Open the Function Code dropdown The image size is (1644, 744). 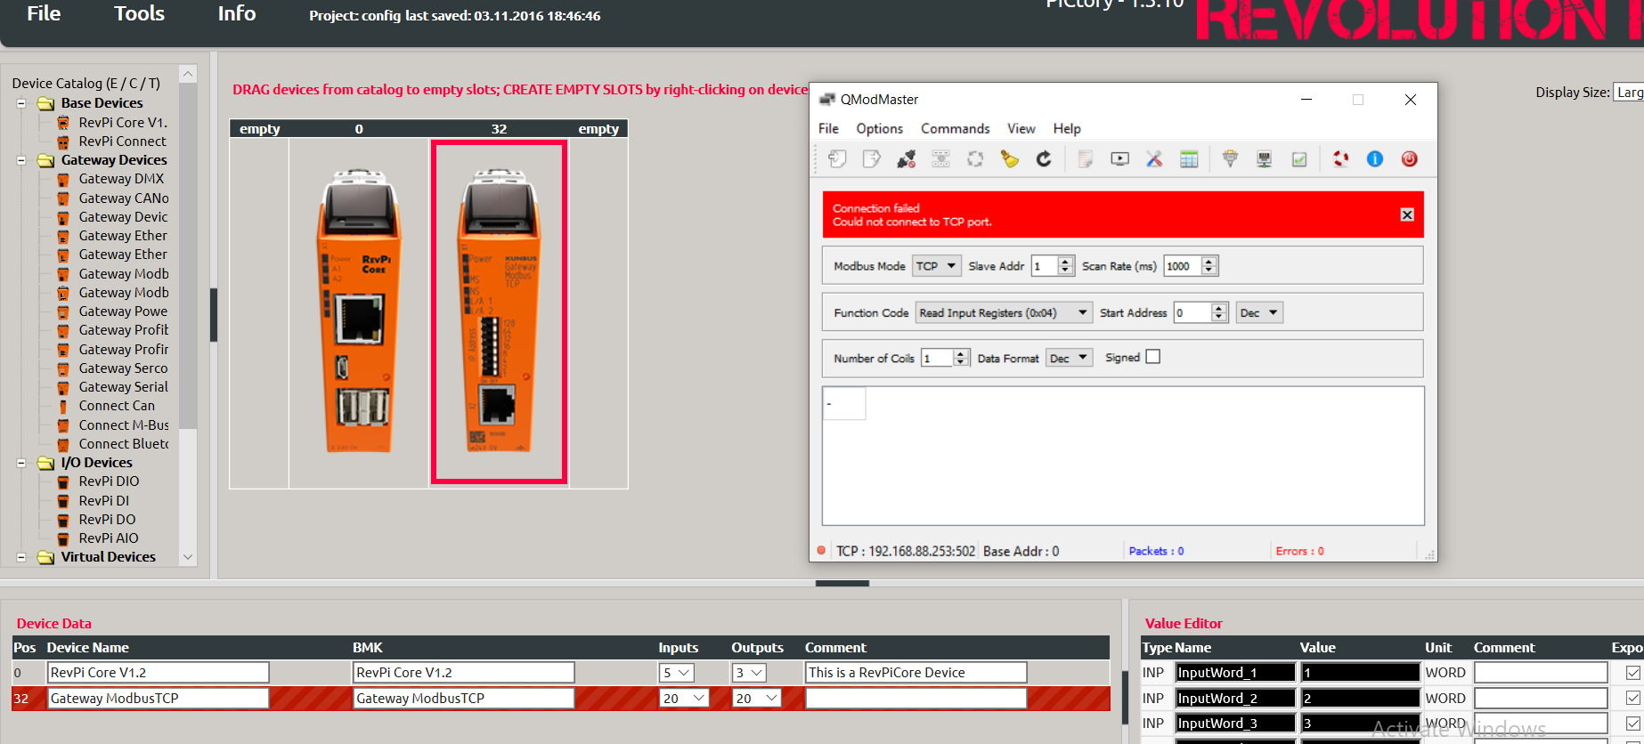pyautogui.click(x=1004, y=312)
